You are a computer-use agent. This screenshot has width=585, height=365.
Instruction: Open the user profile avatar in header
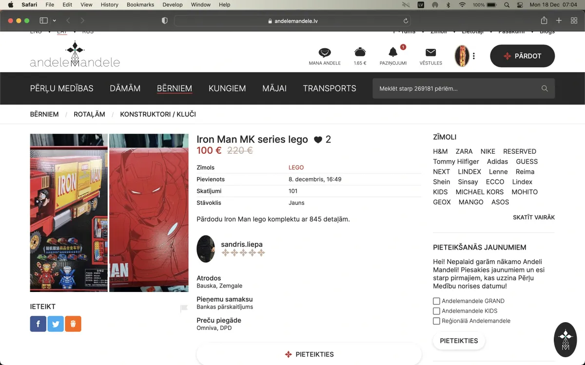click(462, 56)
